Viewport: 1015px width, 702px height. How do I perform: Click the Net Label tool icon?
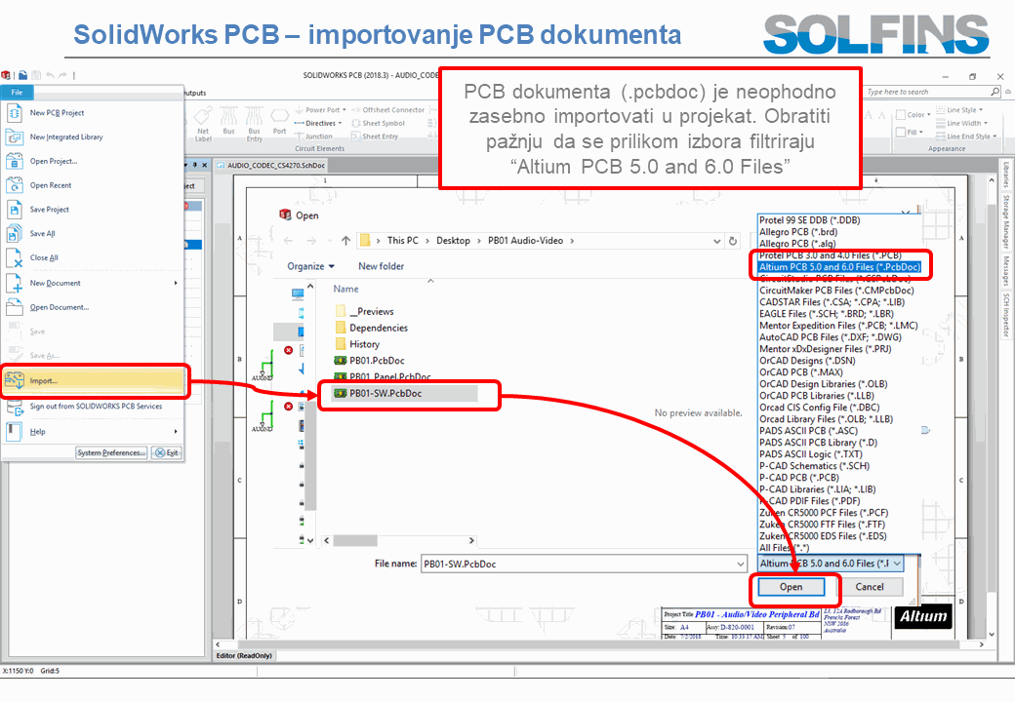(x=203, y=119)
